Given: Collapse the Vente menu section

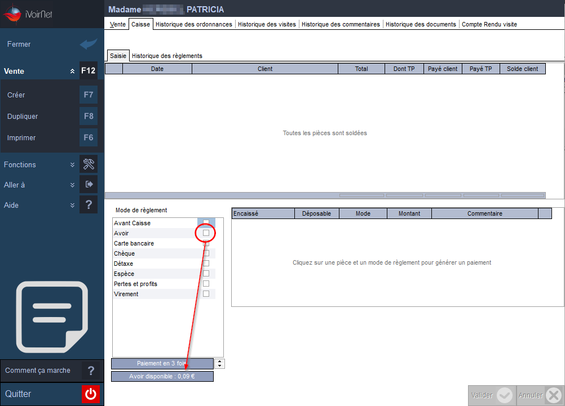Looking at the screenshot, I should [x=72, y=72].
